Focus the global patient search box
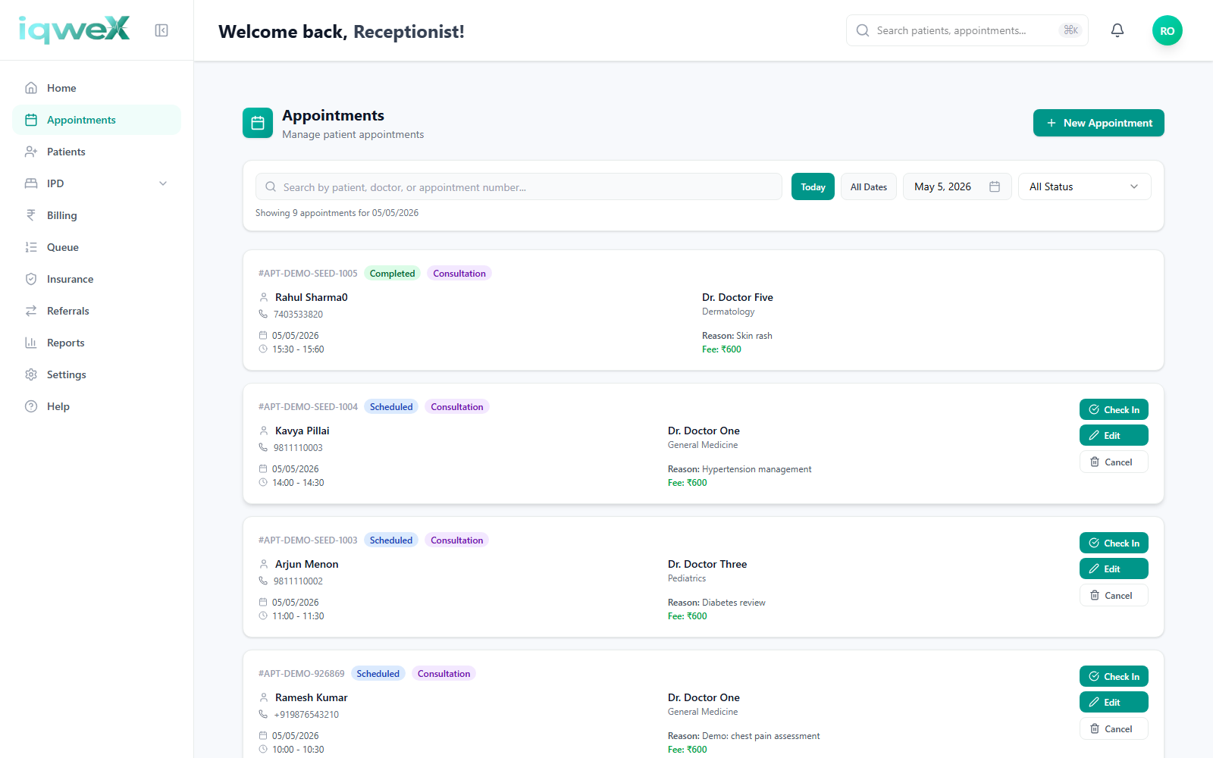The height and width of the screenshot is (758, 1213). tap(967, 30)
